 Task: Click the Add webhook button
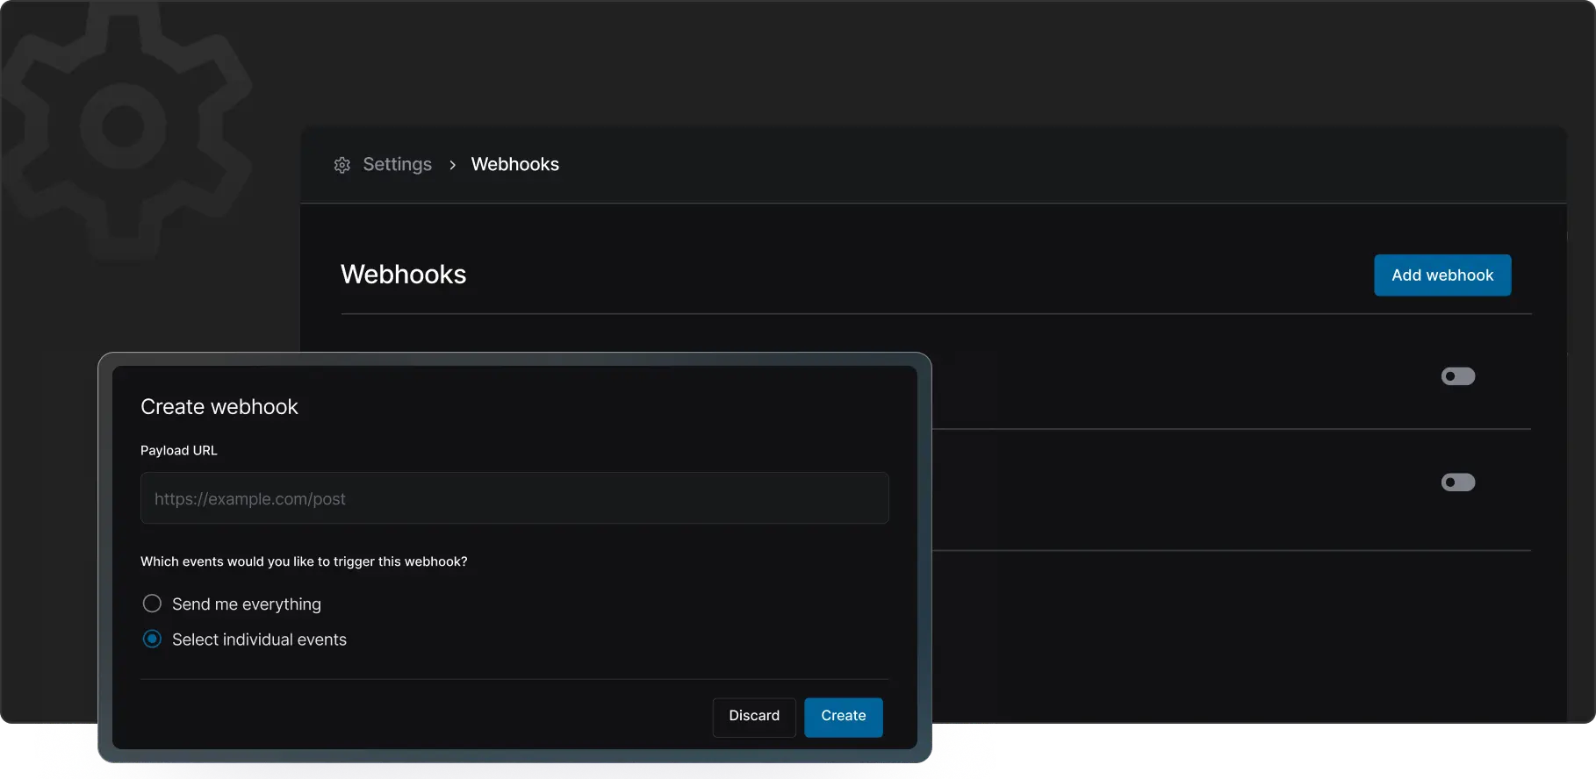tap(1441, 275)
